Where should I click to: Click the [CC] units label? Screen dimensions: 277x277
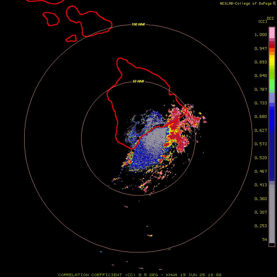[x=263, y=21]
